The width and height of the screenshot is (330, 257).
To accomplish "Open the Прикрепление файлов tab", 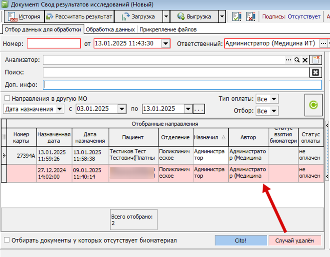I will (x=168, y=29).
